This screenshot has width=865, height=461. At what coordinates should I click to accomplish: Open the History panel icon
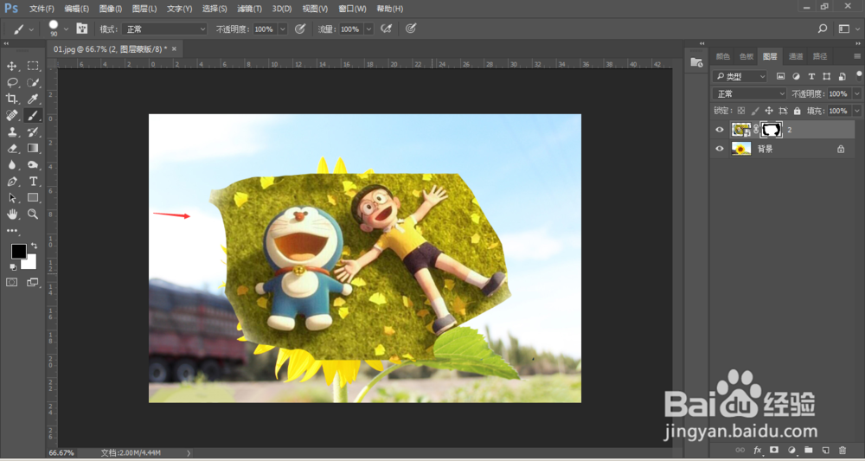tap(696, 62)
